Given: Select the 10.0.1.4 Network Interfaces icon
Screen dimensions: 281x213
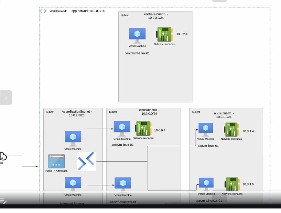Looking at the screenshot, I should 232,130.
